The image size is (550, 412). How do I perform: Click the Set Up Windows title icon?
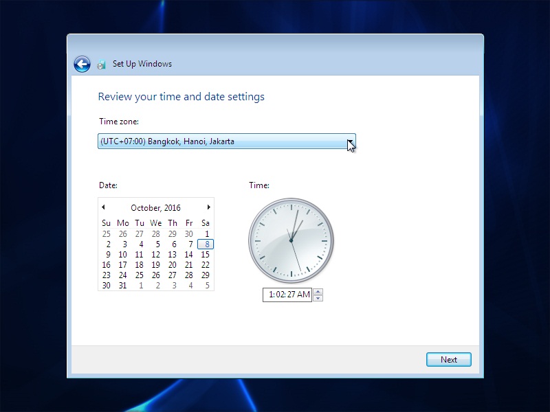101,65
